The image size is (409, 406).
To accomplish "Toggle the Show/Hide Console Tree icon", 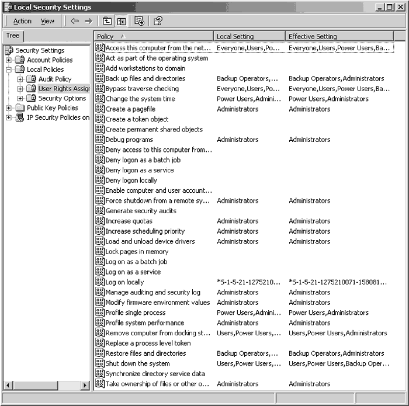I will click(122, 21).
